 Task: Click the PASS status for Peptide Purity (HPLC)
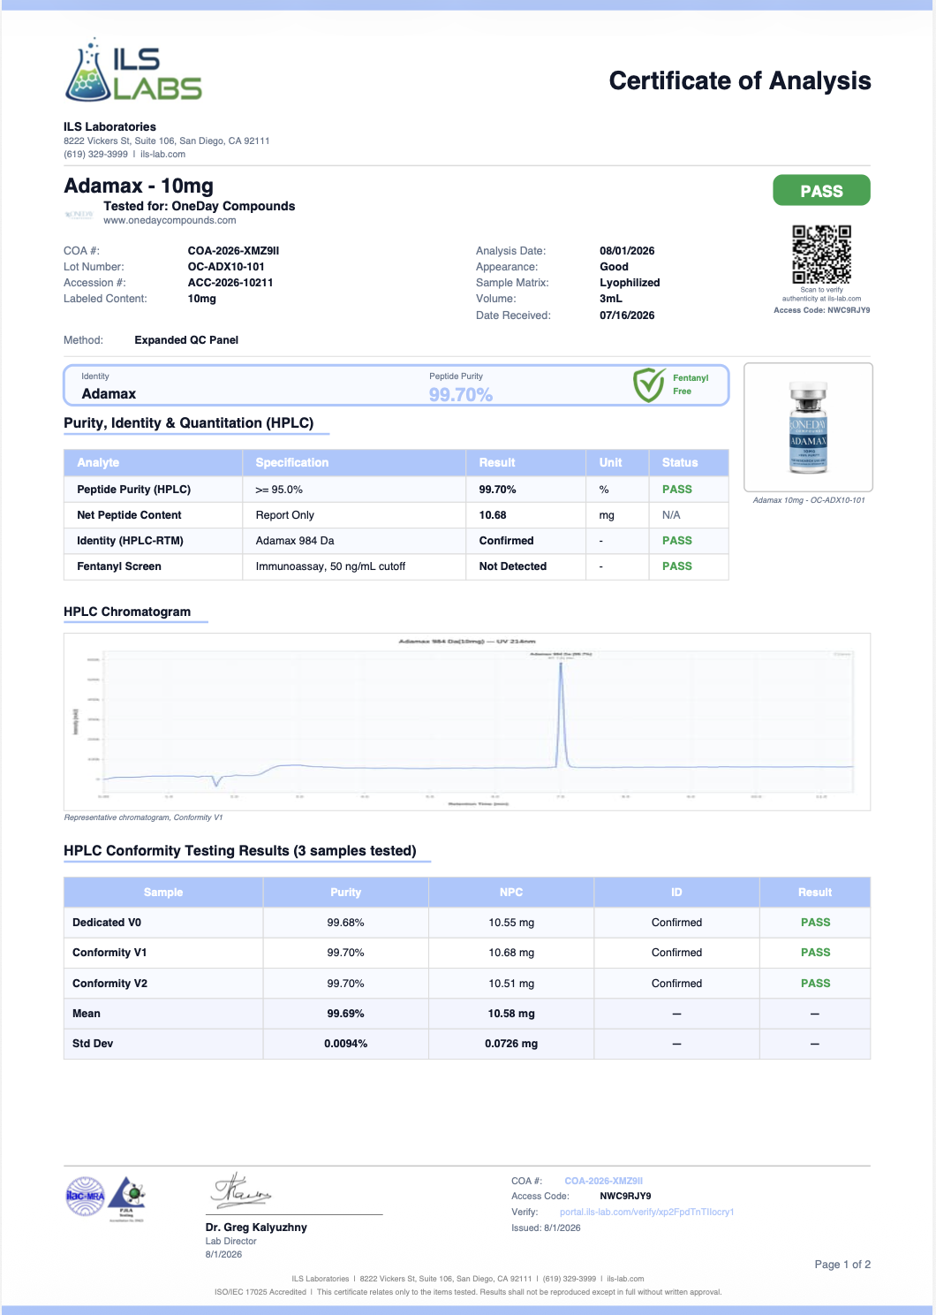point(677,490)
